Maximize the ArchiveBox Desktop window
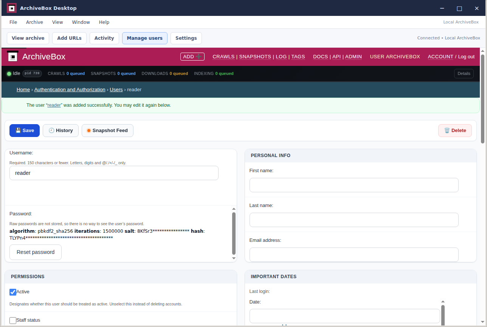Image resolution: width=487 pixels, height=327 pixels. (459, 8)
